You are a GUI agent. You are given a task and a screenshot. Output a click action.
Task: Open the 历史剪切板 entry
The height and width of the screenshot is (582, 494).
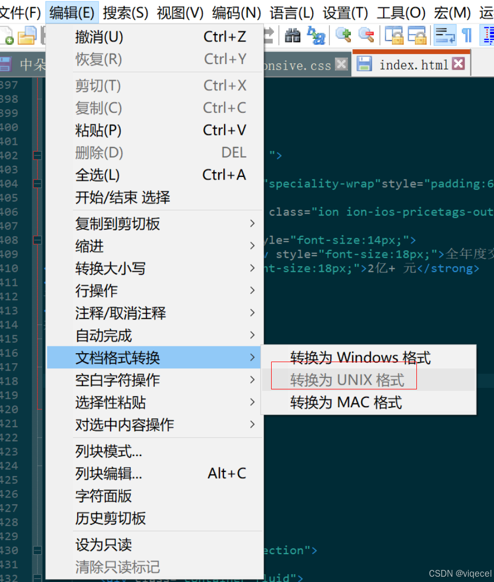155,518
